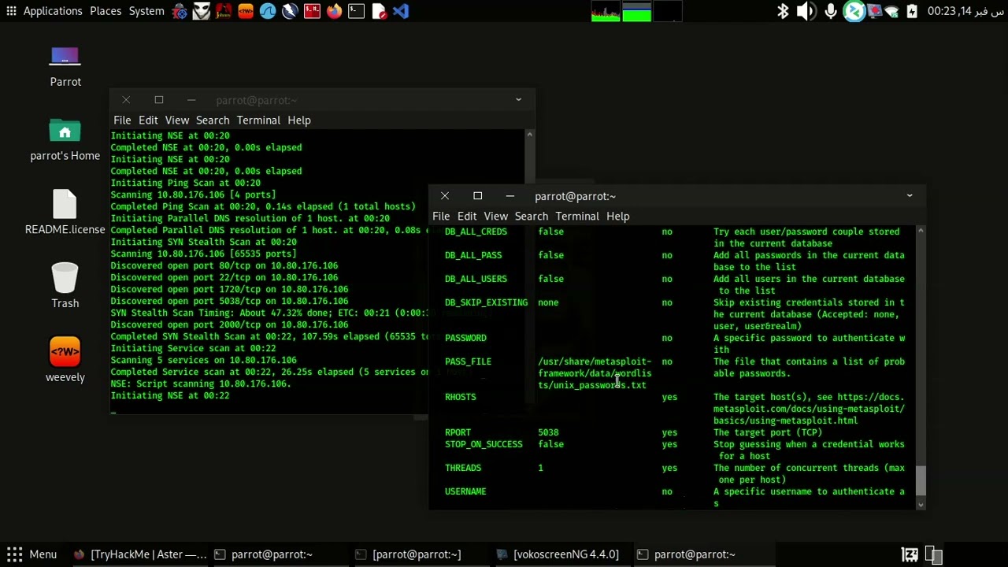1008x567 pixels.
Task: Click the Menu button in bottom panel
Action: 31,554
